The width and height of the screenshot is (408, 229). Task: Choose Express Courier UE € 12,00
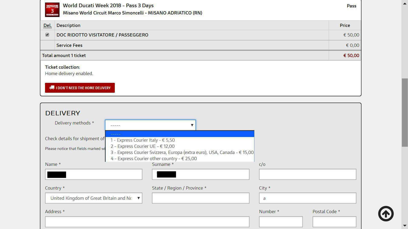[x=143, y=146]
